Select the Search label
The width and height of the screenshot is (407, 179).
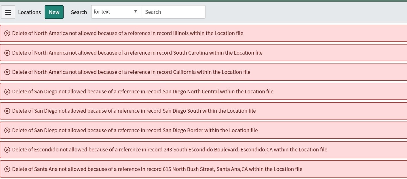pos(79,12)
